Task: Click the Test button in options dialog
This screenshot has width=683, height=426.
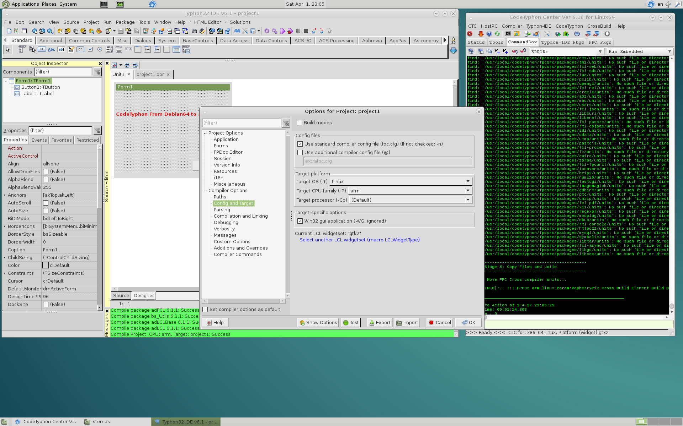Action: [x=351, y=322]
